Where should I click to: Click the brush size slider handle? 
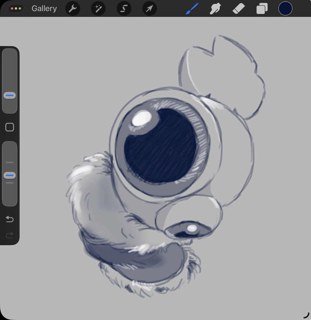point(10,95)
